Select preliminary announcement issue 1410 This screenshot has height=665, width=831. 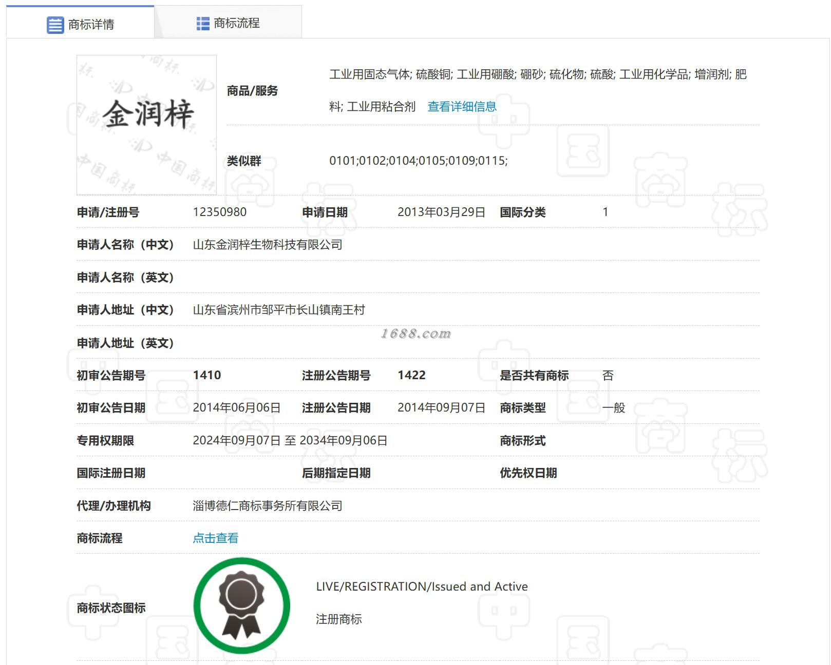point(207,375)
